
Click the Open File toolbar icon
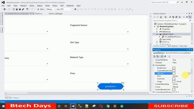point(17,9)
